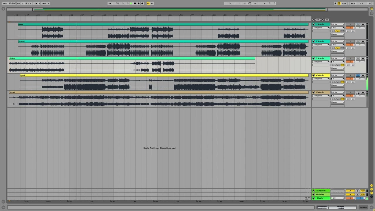Image resolution: width=375 pixels, height=211 pixels.
Task: Solo the 1 Audio track
Action: 358,24
